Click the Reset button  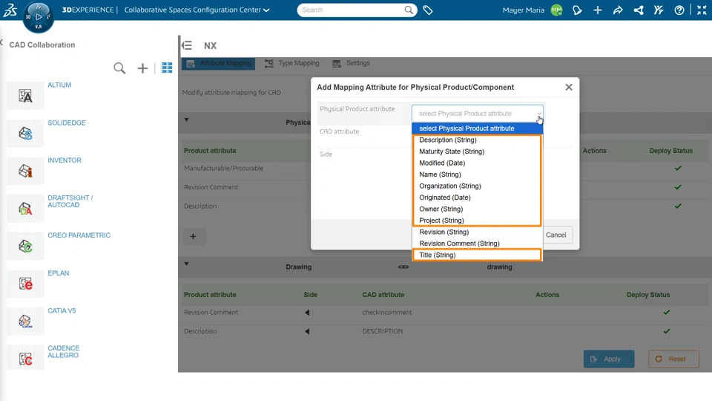click(673, 359)
